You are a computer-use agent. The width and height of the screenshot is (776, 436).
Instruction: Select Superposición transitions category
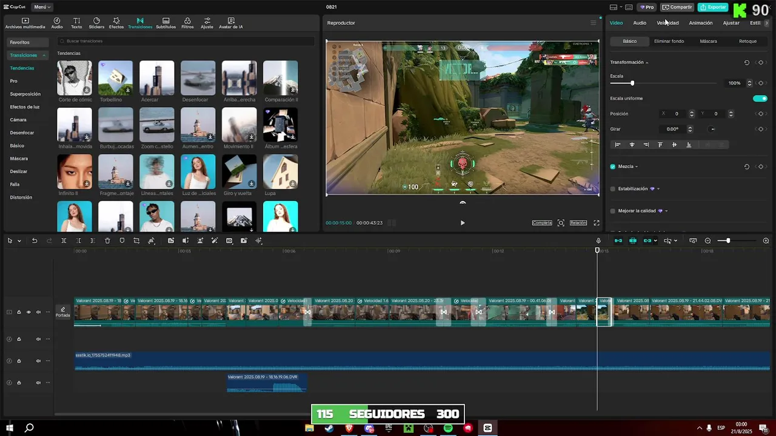25,94
